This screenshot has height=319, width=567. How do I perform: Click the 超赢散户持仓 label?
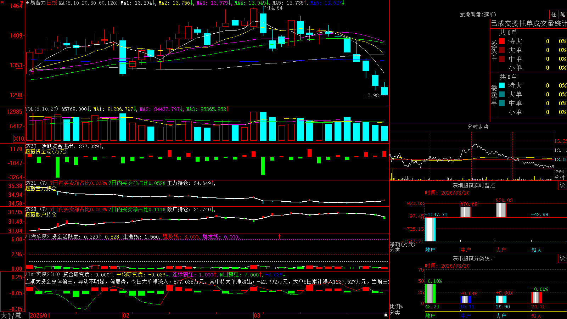(41, 214)
